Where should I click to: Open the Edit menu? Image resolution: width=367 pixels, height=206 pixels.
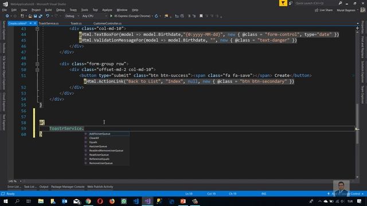tap(14, 10)
